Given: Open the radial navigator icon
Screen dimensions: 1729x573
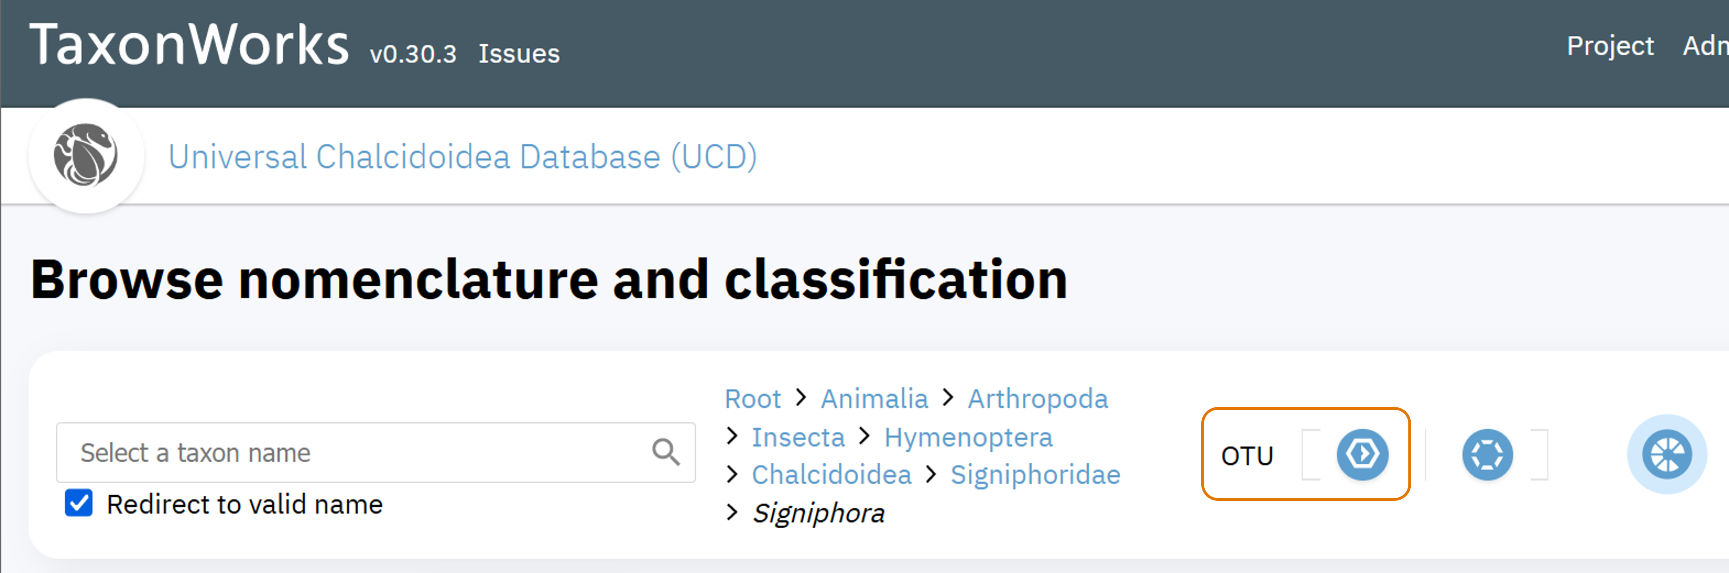Looking at the screenshot, I should pos(1487,454).
